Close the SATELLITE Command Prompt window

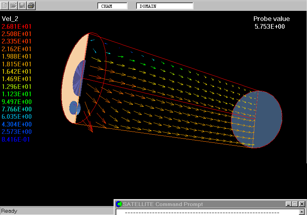[x=302, y=204]
